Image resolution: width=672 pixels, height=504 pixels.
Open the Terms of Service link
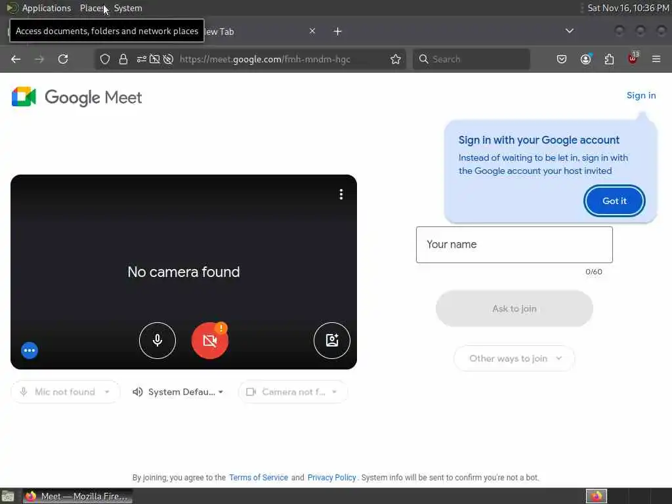[x=259, y=478]
